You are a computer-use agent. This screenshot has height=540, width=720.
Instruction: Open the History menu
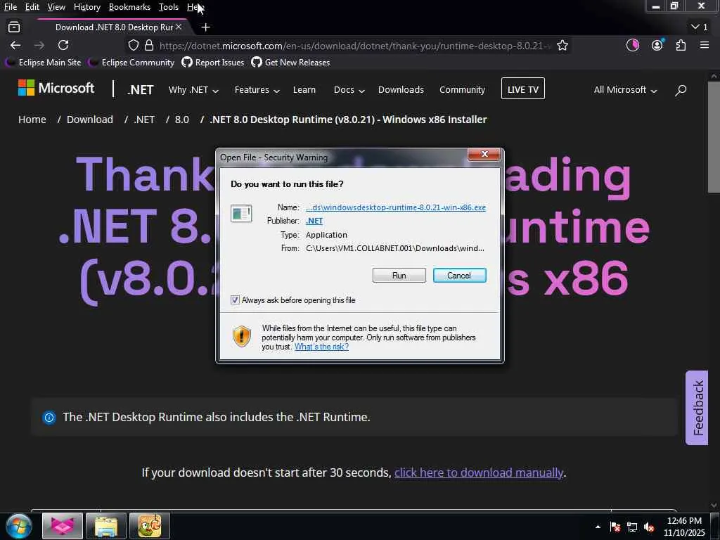[x=86, y=7]
